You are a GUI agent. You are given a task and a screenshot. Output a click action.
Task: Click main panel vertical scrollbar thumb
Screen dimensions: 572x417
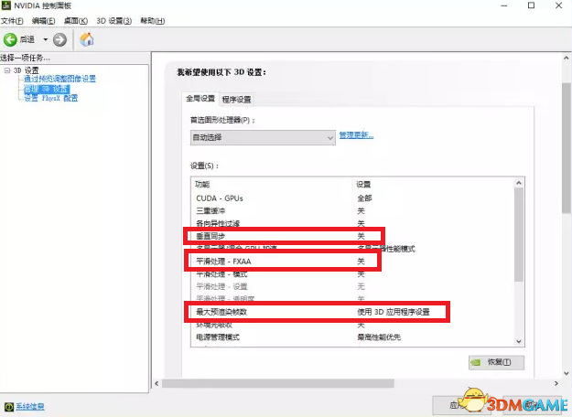click(x=567, y=148)
